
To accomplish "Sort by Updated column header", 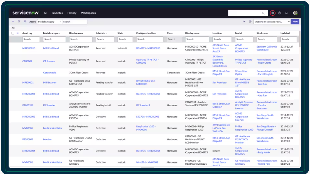I will point(285,33).
